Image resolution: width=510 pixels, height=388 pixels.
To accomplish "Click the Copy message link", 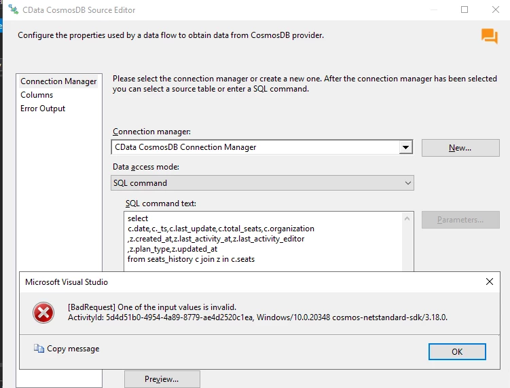I will coord(73,349).
